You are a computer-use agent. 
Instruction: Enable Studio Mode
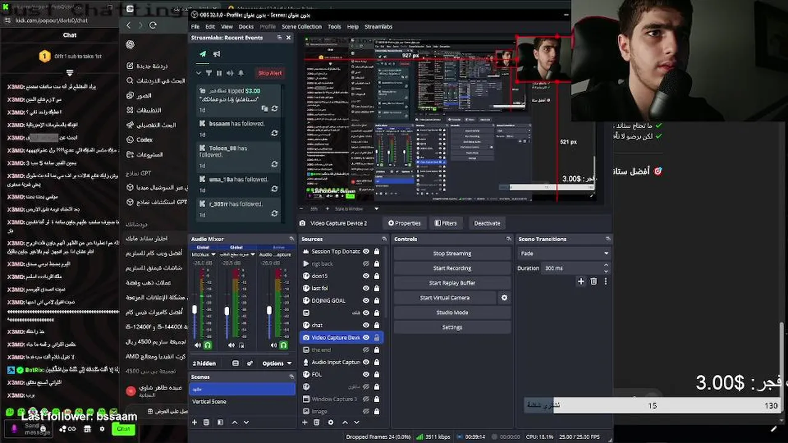452,313
